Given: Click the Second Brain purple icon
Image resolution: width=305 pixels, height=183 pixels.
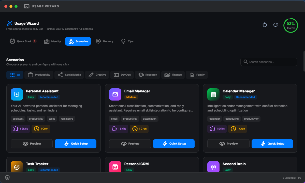Looking at the screenshot, I should (213, 167).
